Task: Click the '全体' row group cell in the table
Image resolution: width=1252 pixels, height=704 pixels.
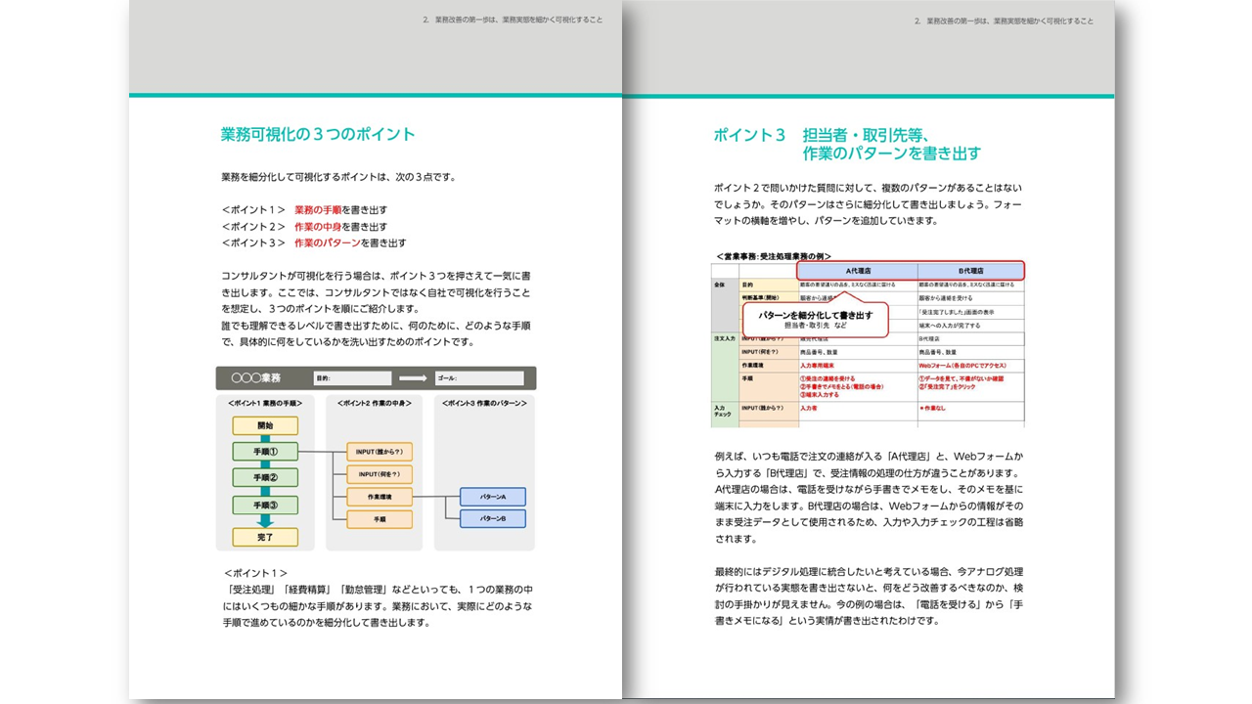Action: click(725, 305)
